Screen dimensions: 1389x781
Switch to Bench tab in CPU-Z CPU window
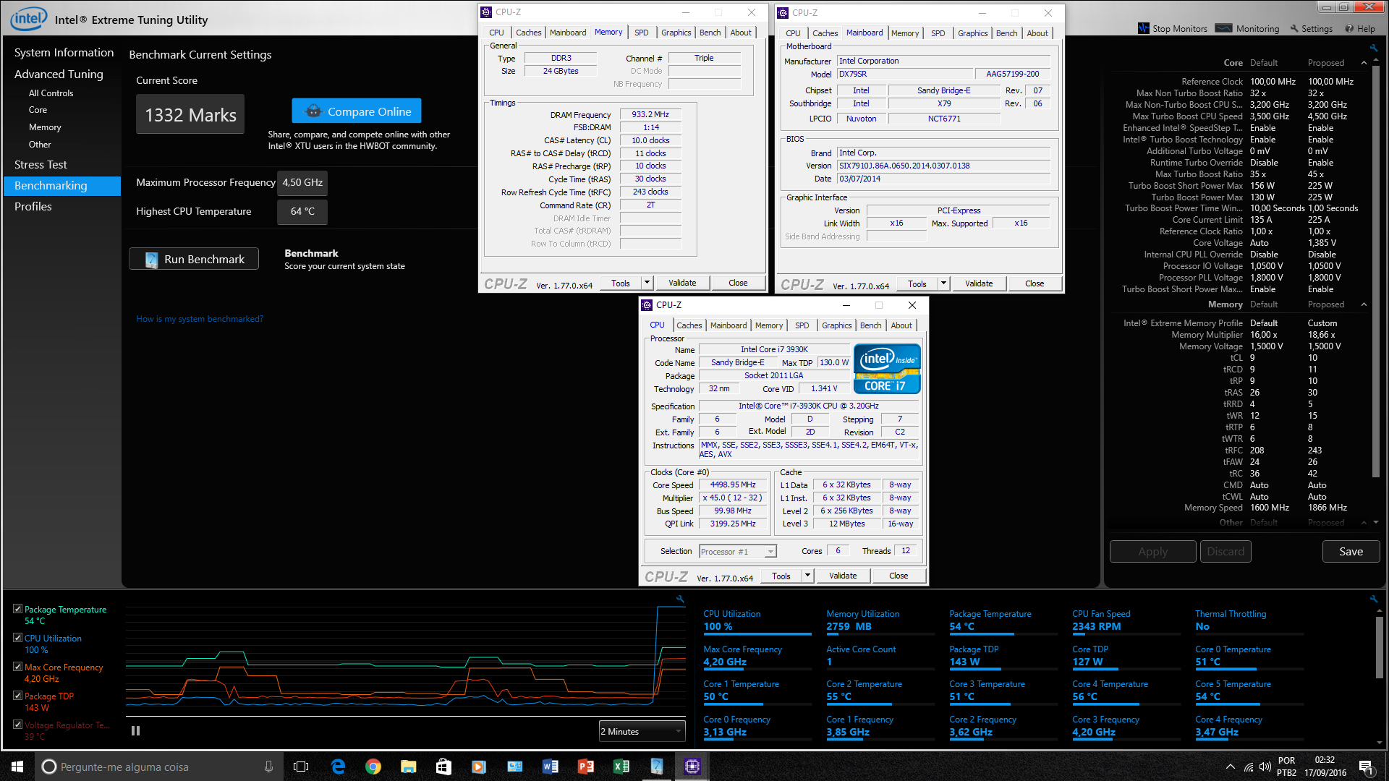tap(870, 325)
